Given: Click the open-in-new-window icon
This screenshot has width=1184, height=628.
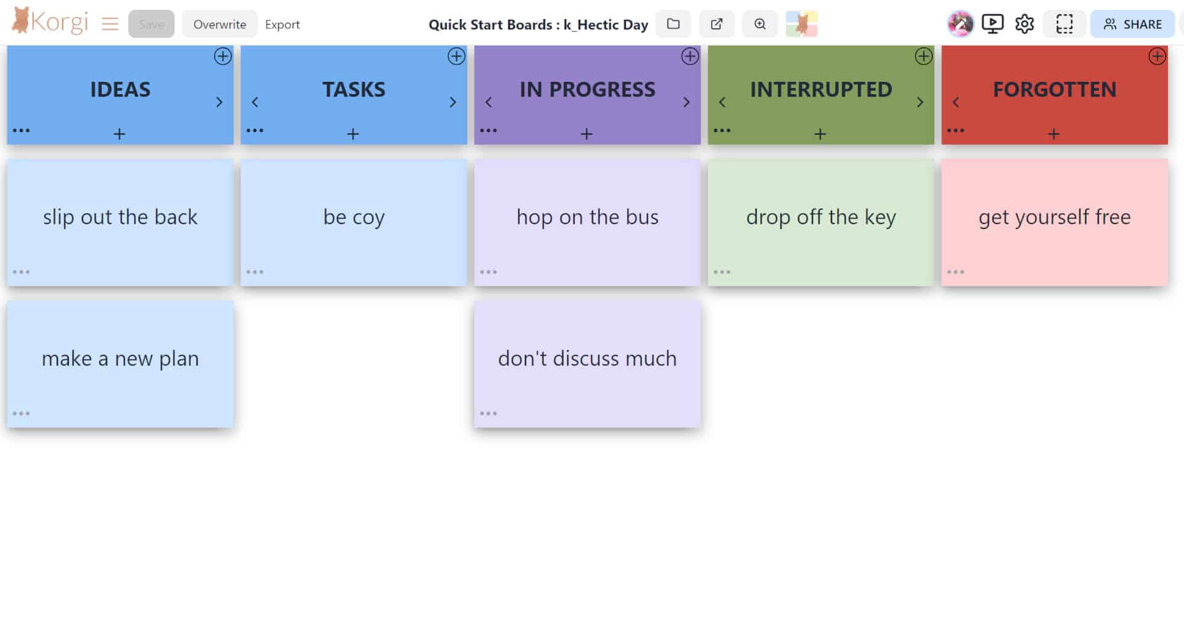Looking at the screenshot, I should (x=716, y=24).
